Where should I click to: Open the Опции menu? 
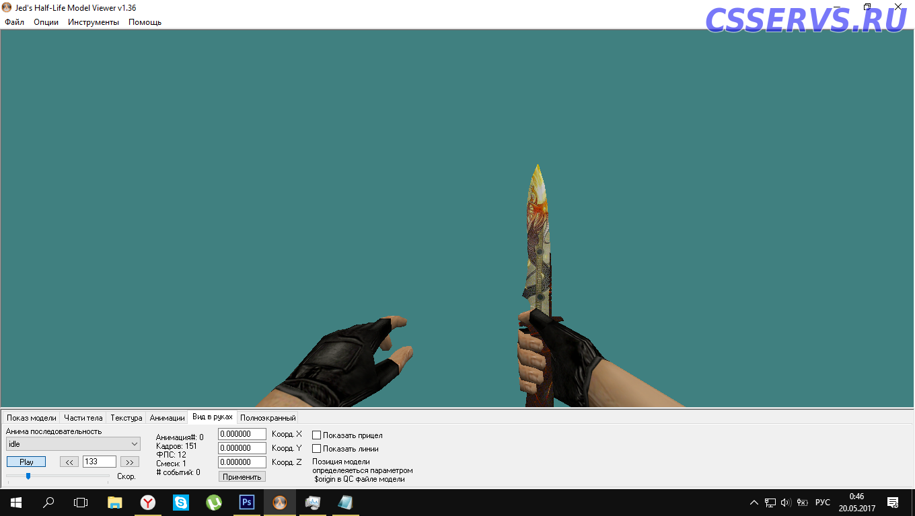46,22
